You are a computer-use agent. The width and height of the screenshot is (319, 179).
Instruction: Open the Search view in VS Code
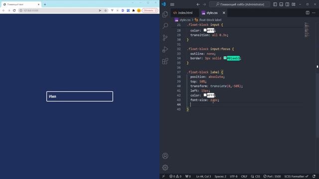click(165, 26)
